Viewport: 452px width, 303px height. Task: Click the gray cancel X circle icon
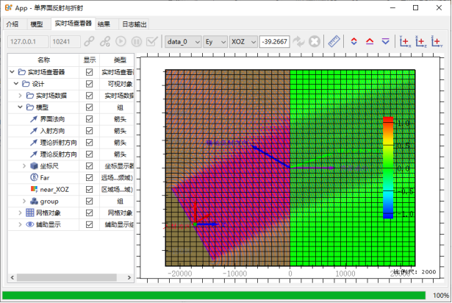tap(315, 42)
